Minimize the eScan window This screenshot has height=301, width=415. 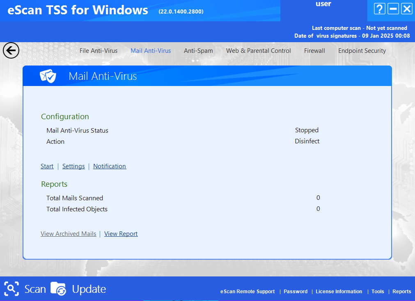coord(393,9)
